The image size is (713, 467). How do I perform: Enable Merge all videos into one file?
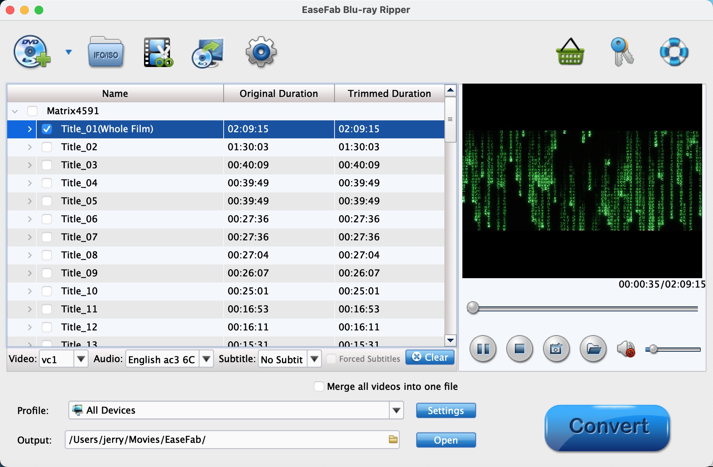tap(319, 386)
